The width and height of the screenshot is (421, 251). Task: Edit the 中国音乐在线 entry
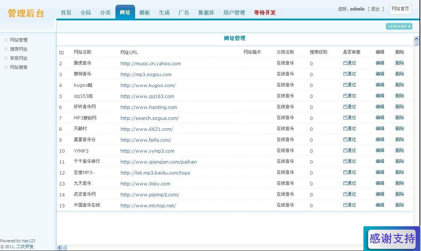pos(379,205)
